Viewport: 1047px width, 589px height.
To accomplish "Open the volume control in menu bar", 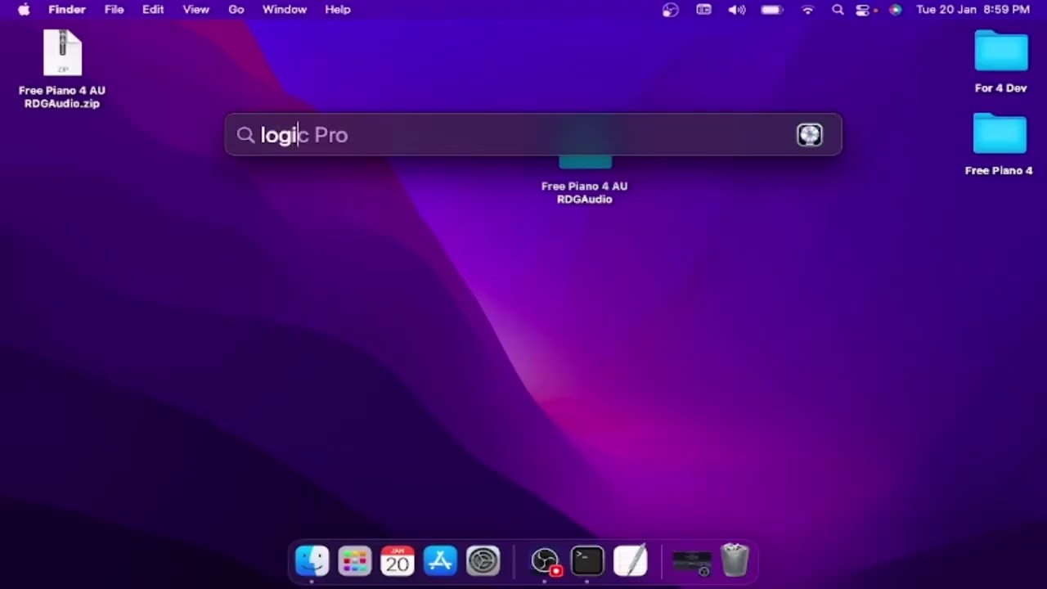I will (737, 10).
